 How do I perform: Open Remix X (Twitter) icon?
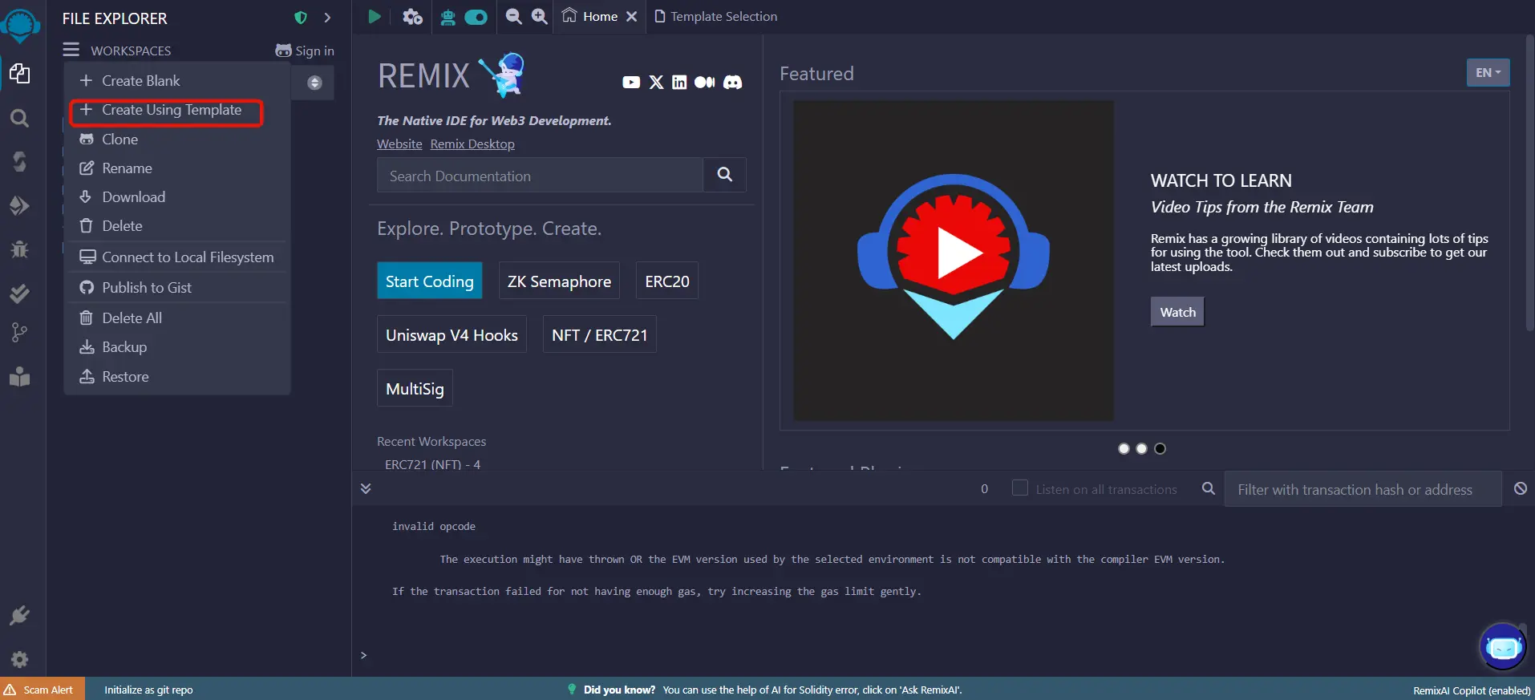[657, 82]
